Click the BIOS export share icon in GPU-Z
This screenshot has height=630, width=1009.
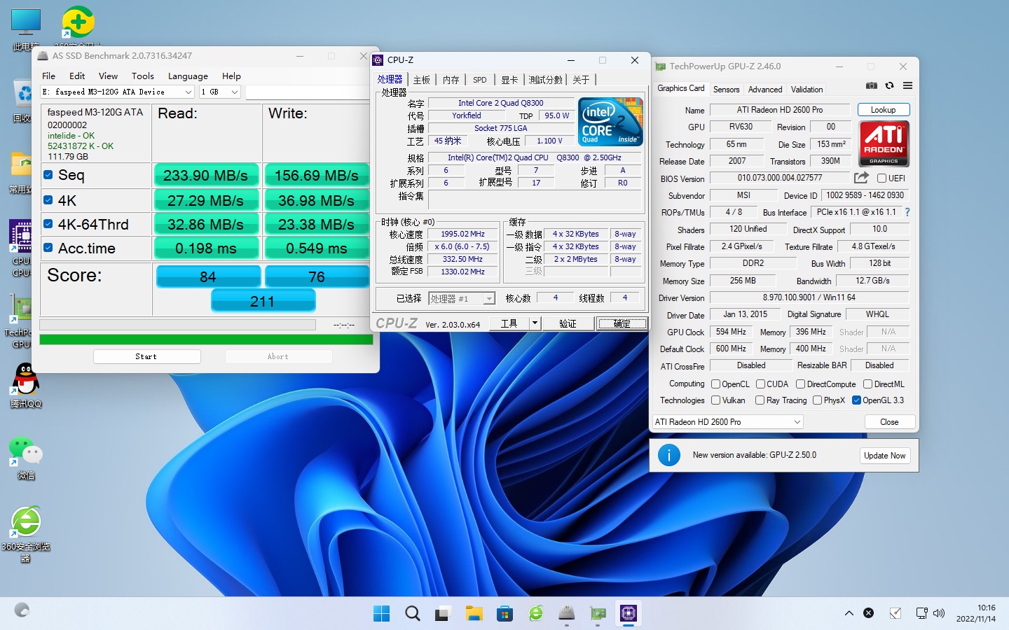[x=861, y=178]
